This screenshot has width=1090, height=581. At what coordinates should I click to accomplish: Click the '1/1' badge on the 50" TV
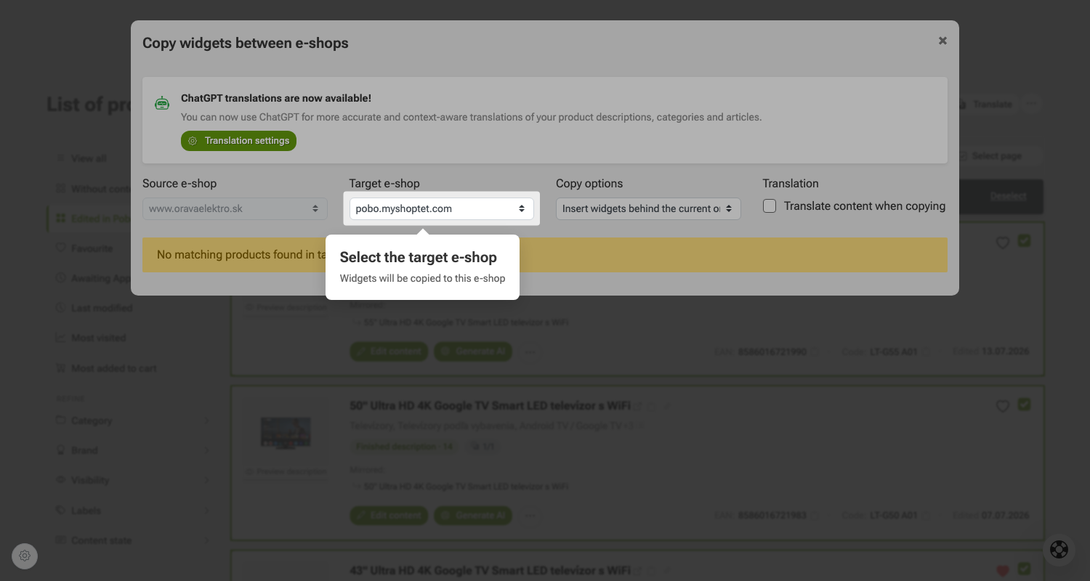pos(482,447)
